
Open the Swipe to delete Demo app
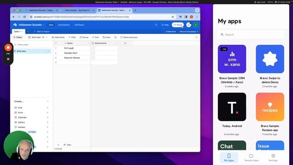click(270, 59)
